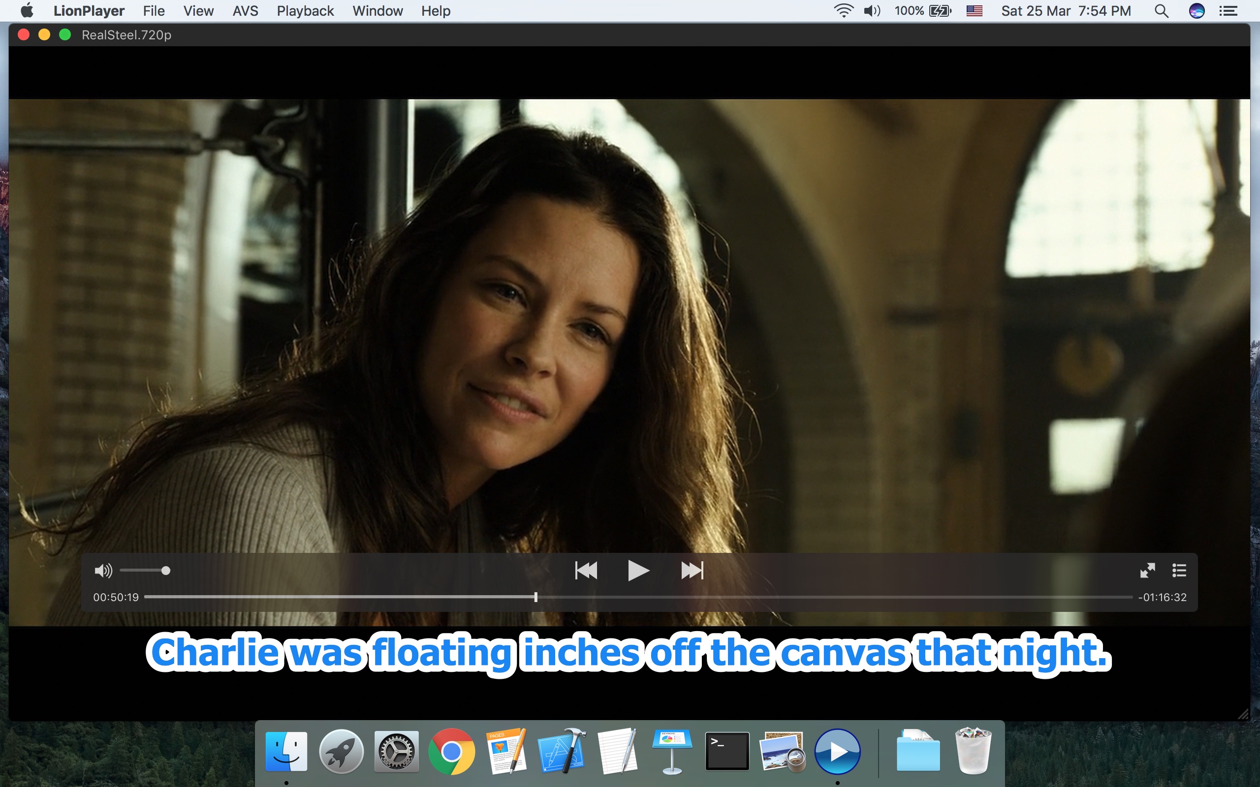
Task: Mute audio with the speaker icon
Action: (102, 571)
